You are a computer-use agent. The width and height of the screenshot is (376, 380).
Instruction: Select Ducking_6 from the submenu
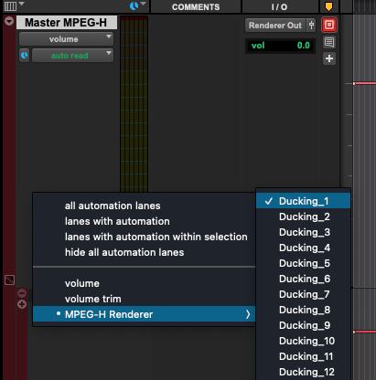tap(304, 279)
